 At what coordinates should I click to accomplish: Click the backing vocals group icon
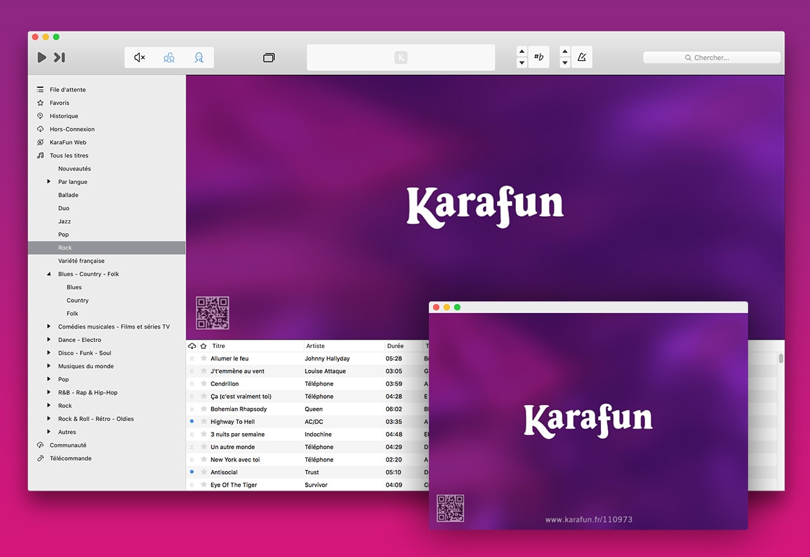coord(169,57)
